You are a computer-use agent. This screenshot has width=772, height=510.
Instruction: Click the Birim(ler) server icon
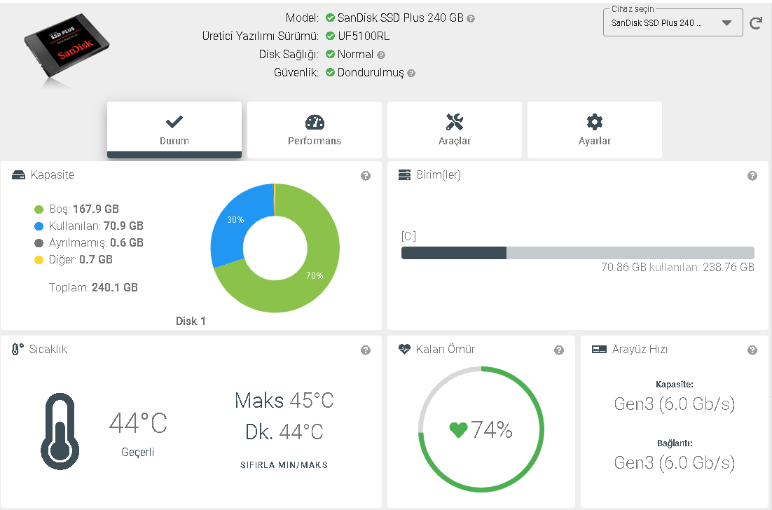click(x=404, y=175)
